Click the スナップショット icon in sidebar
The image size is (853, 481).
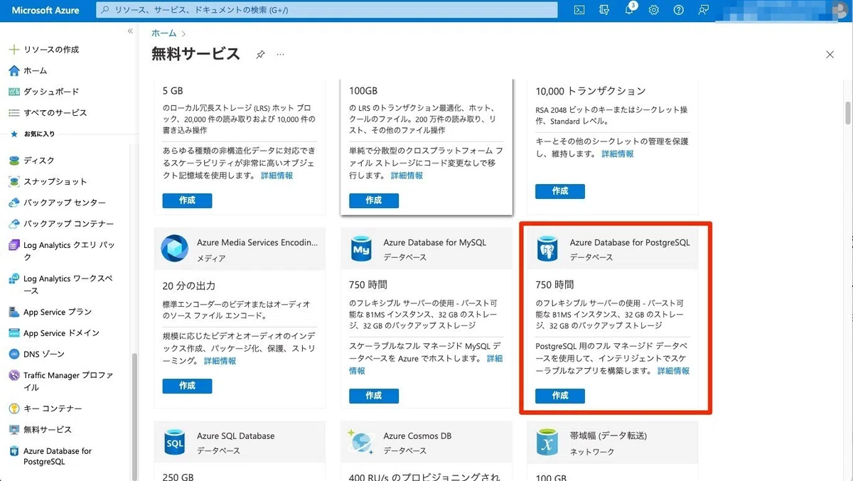[x=14, y=181]
